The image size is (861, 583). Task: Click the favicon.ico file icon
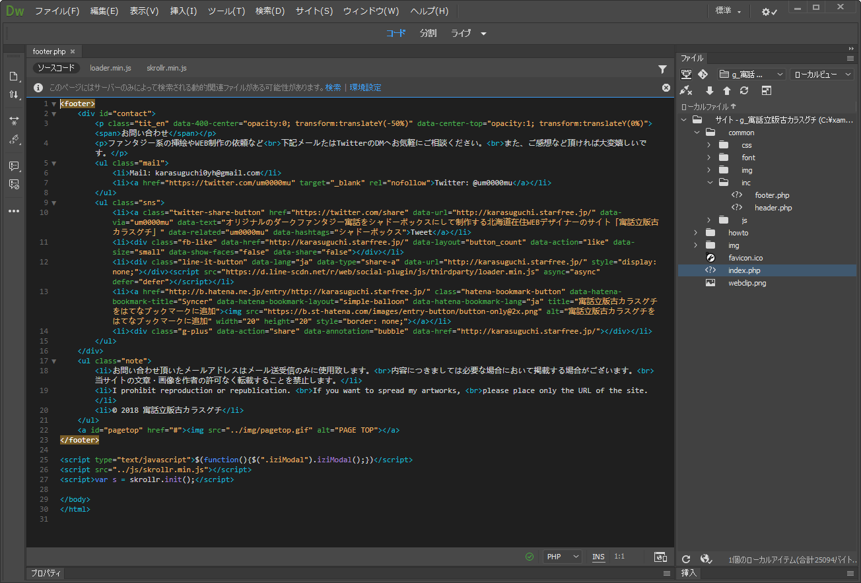(710, 258)
